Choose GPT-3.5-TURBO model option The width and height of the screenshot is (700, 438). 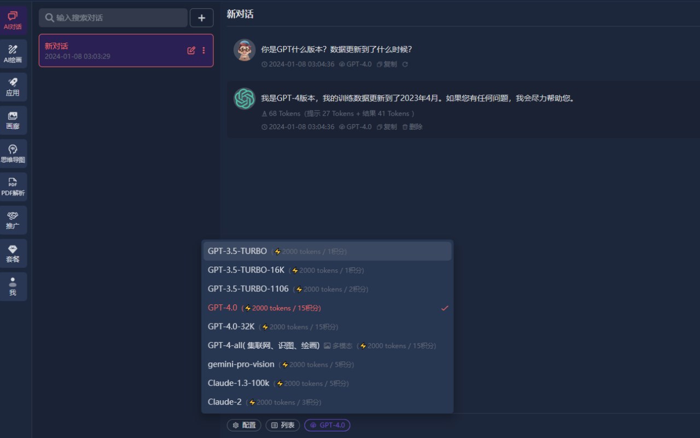327,251
